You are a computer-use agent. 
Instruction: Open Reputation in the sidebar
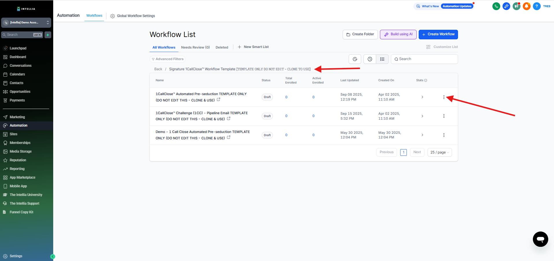pyautogui.click(x=18, y=160)
